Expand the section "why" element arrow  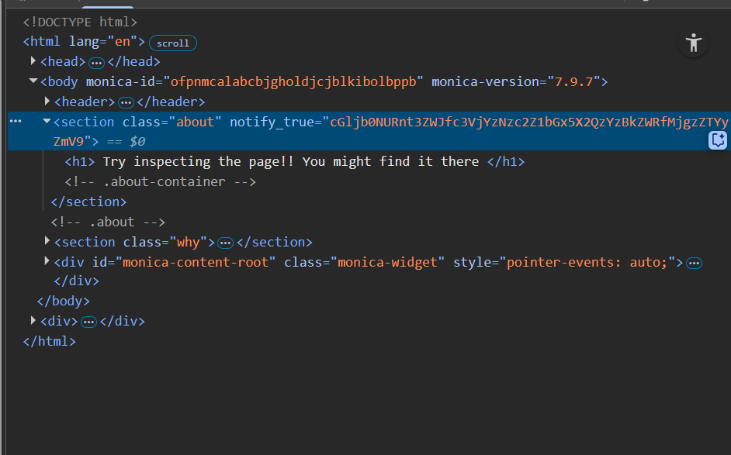[47, 242]
